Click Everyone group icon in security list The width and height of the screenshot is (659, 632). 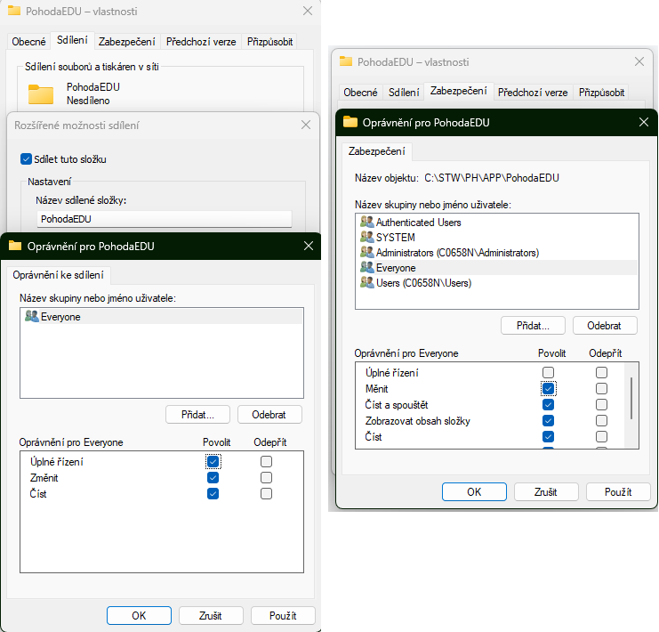(x=367, y=267)
